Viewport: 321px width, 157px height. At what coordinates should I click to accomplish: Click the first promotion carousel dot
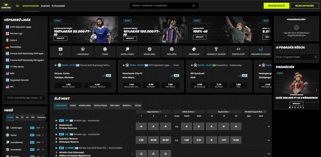[290, 108]
